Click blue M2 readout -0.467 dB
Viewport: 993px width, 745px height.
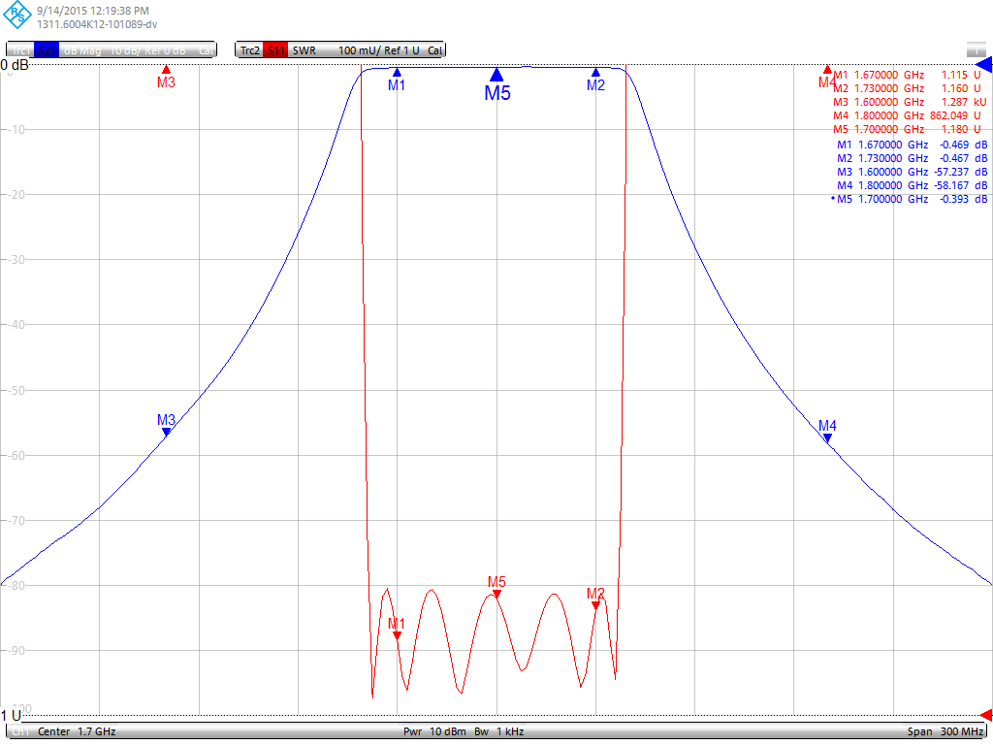click(912, 158)
